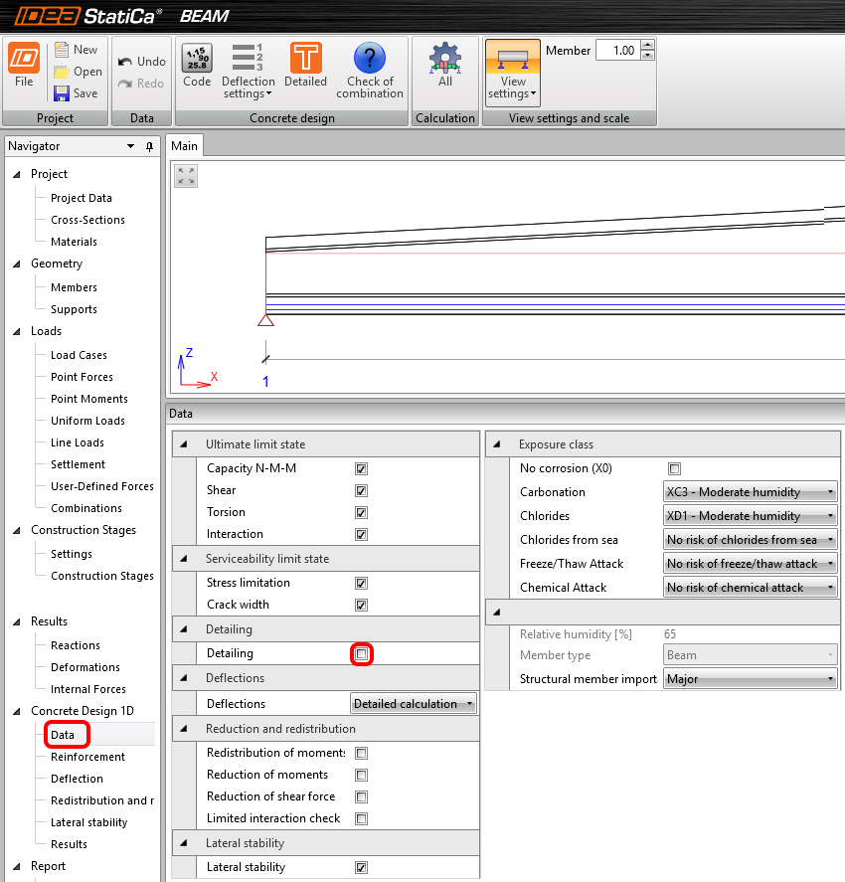Open the File menu icon
This screenshot has width=845, height=882.
24,66
